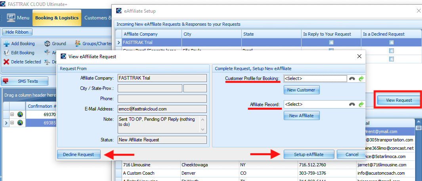The height and width of the screenshot is (181, 422).
Task: Click green arrow beside Customer Profile field
Action: tap(361, 78)
